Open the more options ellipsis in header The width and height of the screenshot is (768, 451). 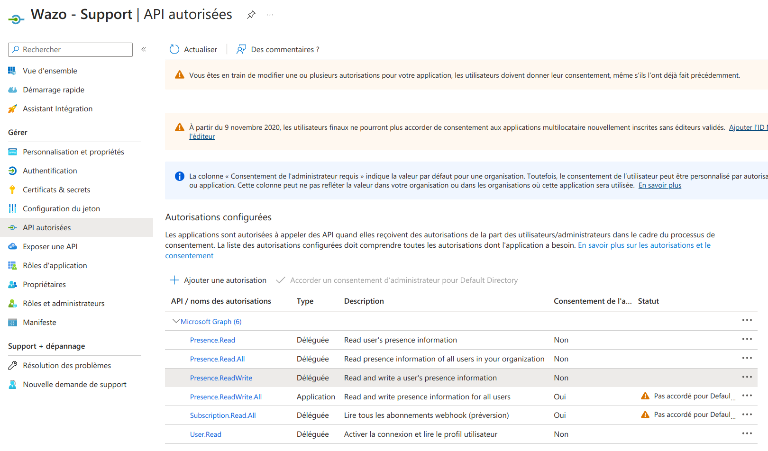(270, 15)
